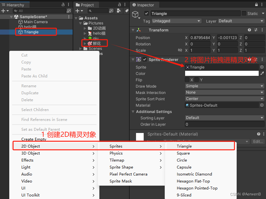This screenshot has height=199, width=266.
Task: Open the Static dropdown arrow
Action: pos(263,13)
